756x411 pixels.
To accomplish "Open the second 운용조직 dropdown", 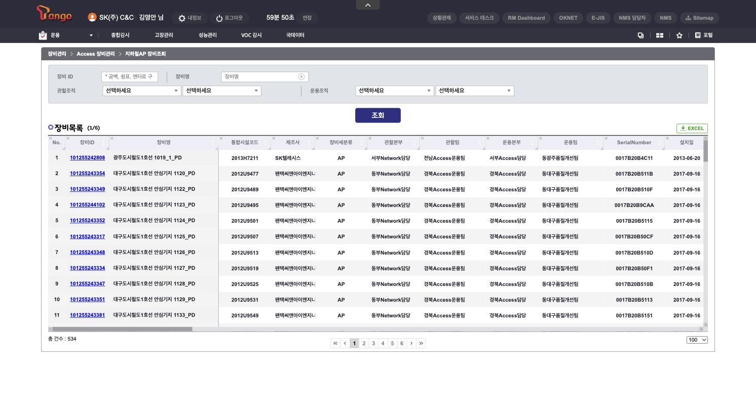I will [x=475, y=91].
